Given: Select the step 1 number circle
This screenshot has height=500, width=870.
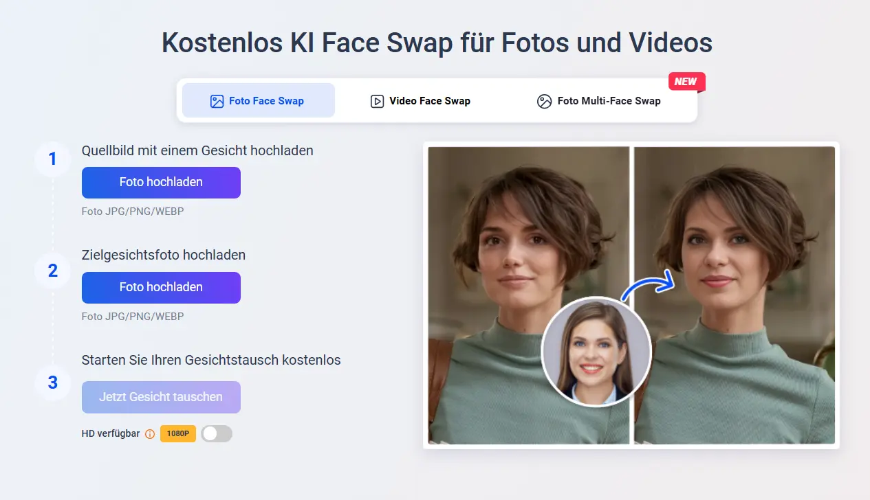Looking at the screenshot, I should click(x=52, y=159).
